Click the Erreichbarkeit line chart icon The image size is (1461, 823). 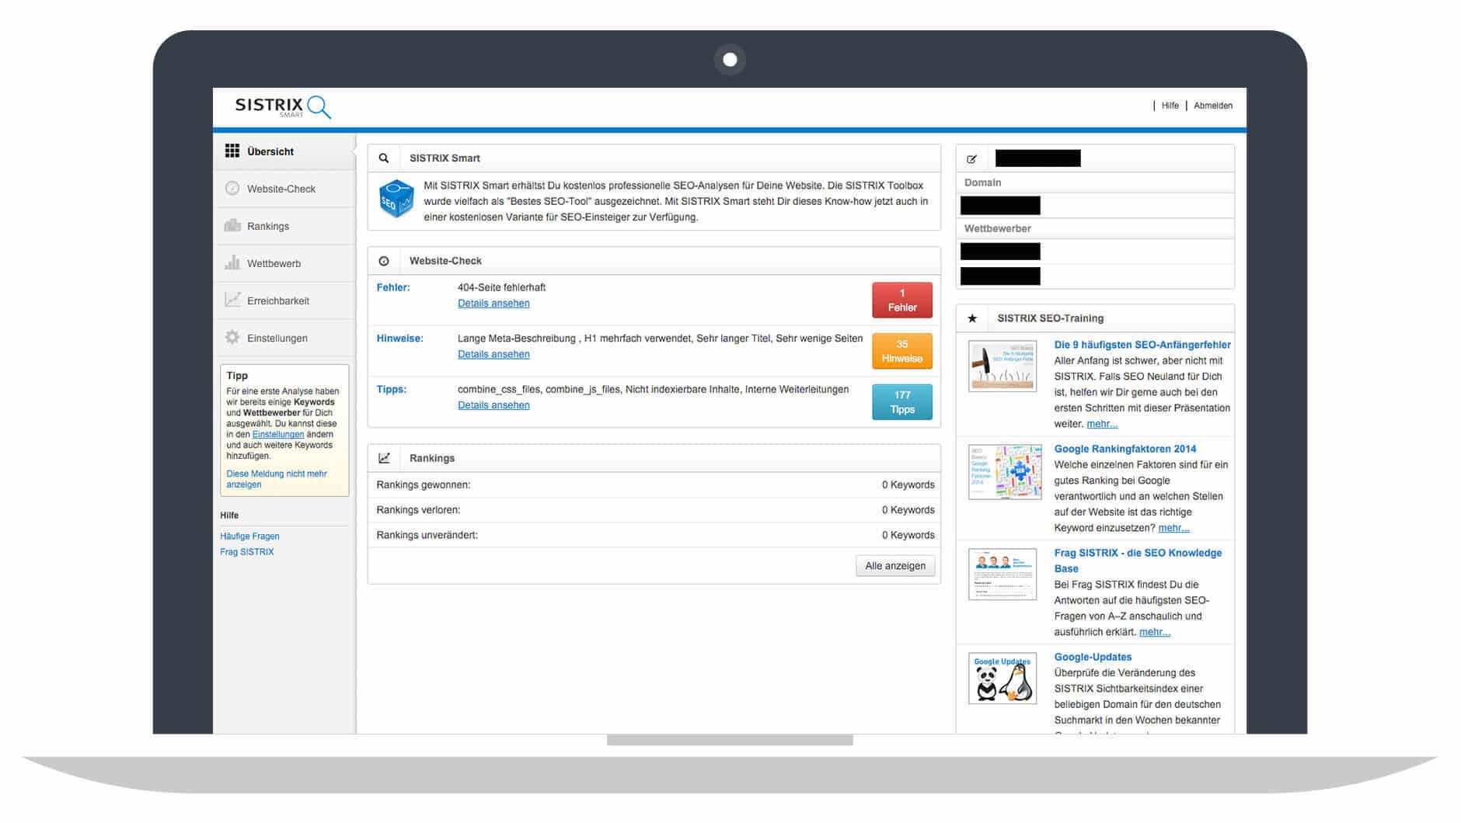[232, 300]
